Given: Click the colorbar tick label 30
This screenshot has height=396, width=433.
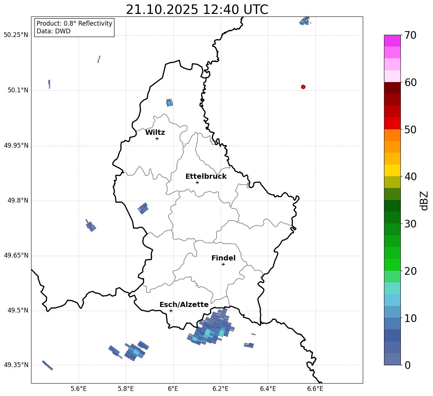Looking at the screenshot, I should click(x=410, y=224).
